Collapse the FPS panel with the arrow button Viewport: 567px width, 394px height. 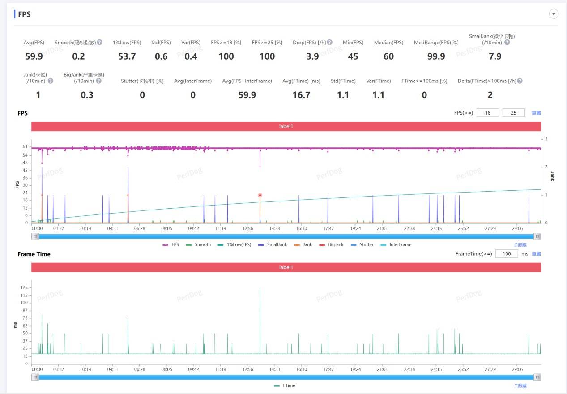pos(554,14)
